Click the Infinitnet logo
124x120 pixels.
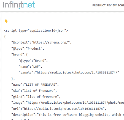[19, 5]
